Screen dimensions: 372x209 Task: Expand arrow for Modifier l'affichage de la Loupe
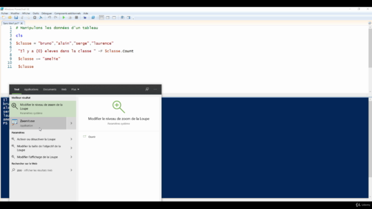pos(71,157)
